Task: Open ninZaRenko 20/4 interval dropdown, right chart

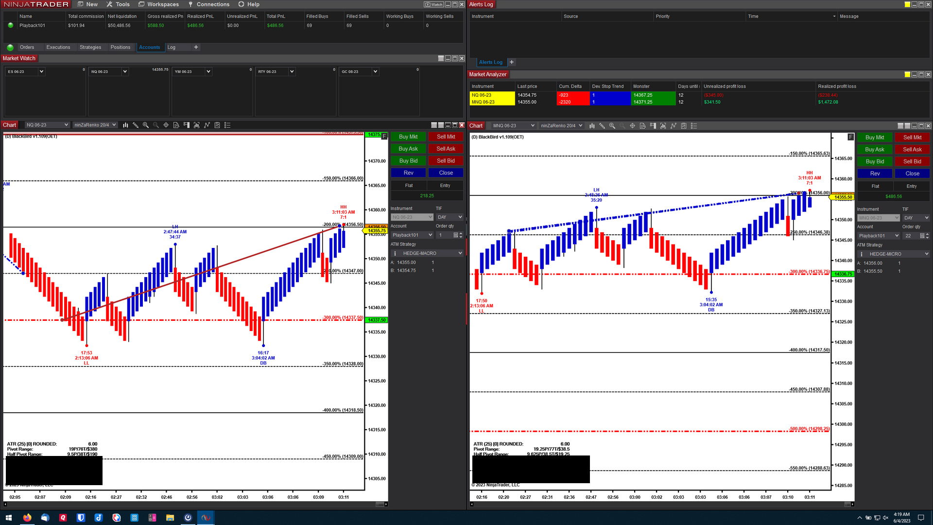Action: [562, 126]
